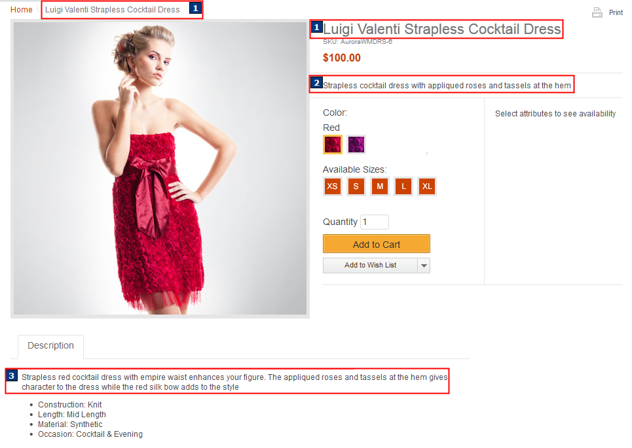Viewport: 632px width, 448px height.
Task: Select size XS
Action: click(x=333, y=186)
